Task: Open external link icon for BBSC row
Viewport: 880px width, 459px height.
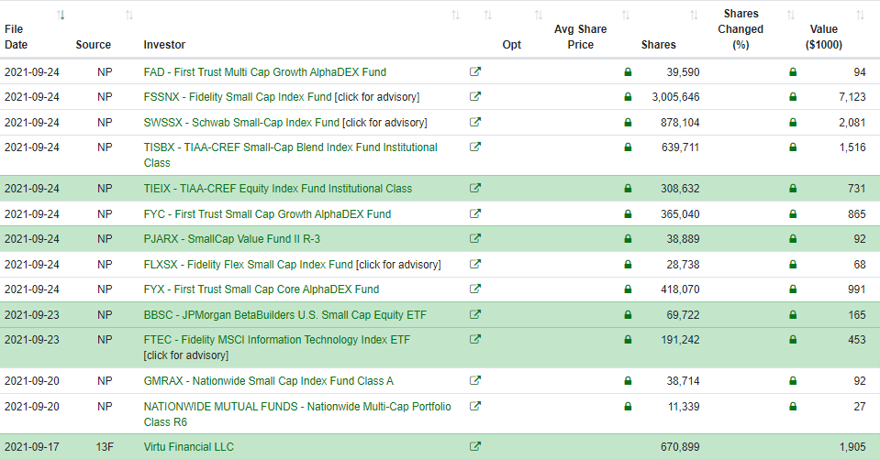Action: coord(474,314)
